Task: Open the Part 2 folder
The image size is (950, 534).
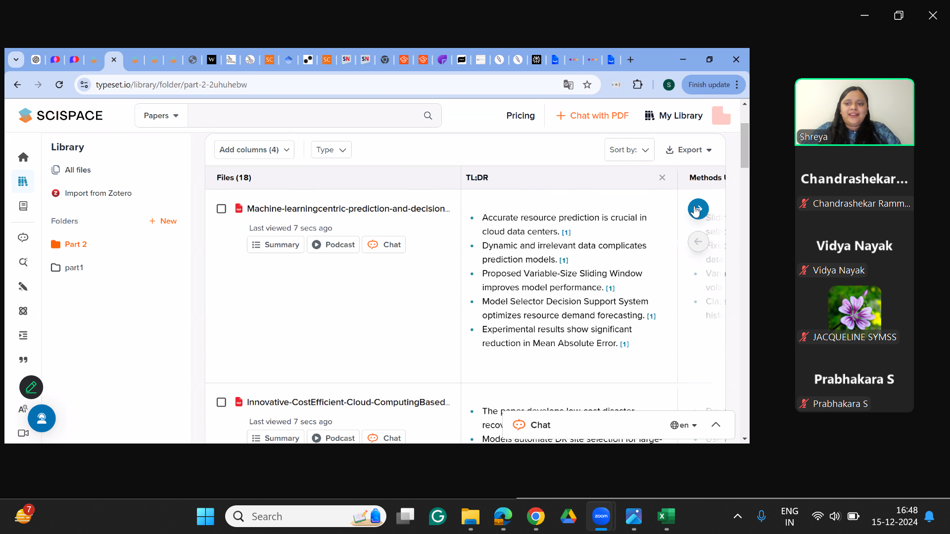Action: point(69,244)
